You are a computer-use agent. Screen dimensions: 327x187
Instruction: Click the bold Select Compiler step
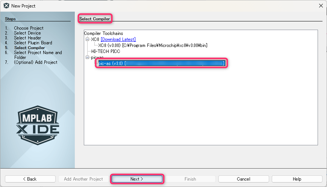pos(30,48)
